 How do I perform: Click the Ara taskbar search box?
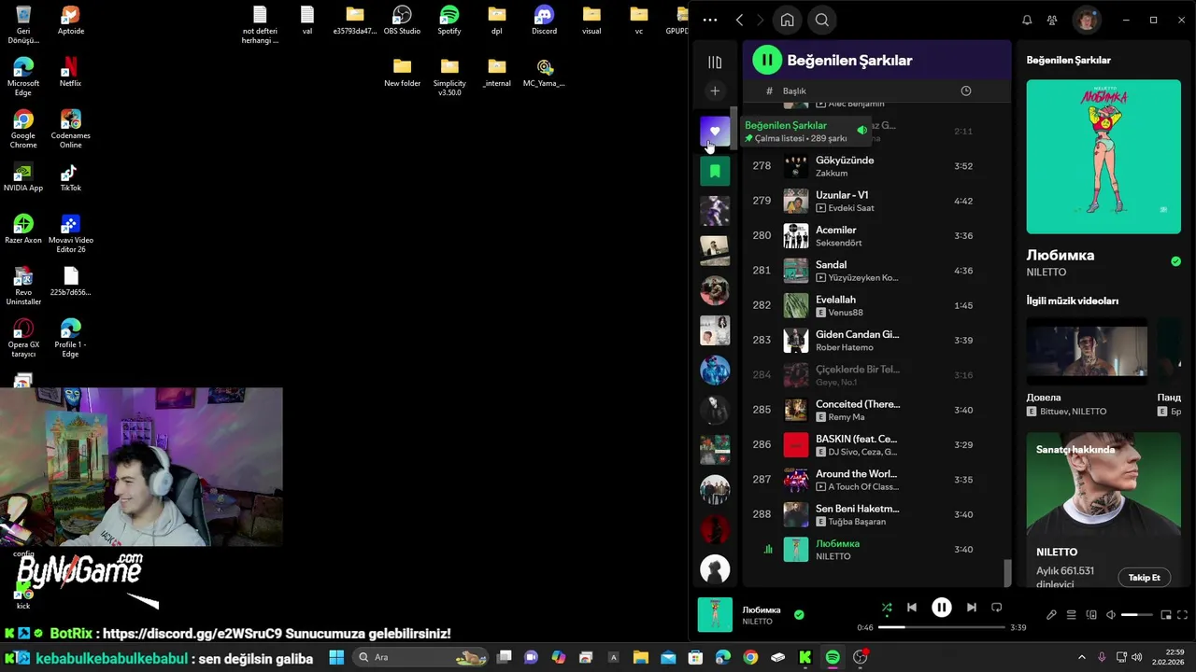coord(421,657)
